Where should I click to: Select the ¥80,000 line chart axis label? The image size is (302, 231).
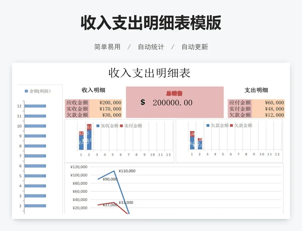pos(80,183)
